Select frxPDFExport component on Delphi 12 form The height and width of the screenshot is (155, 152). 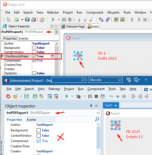pyautogui.click(x=116, y=125)
